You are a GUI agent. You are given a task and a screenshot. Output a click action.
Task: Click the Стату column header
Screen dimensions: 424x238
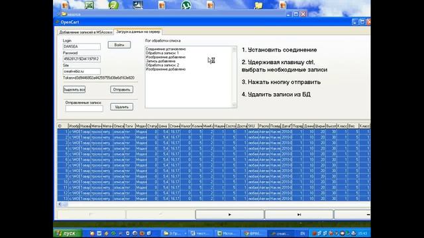coord(152,126)
